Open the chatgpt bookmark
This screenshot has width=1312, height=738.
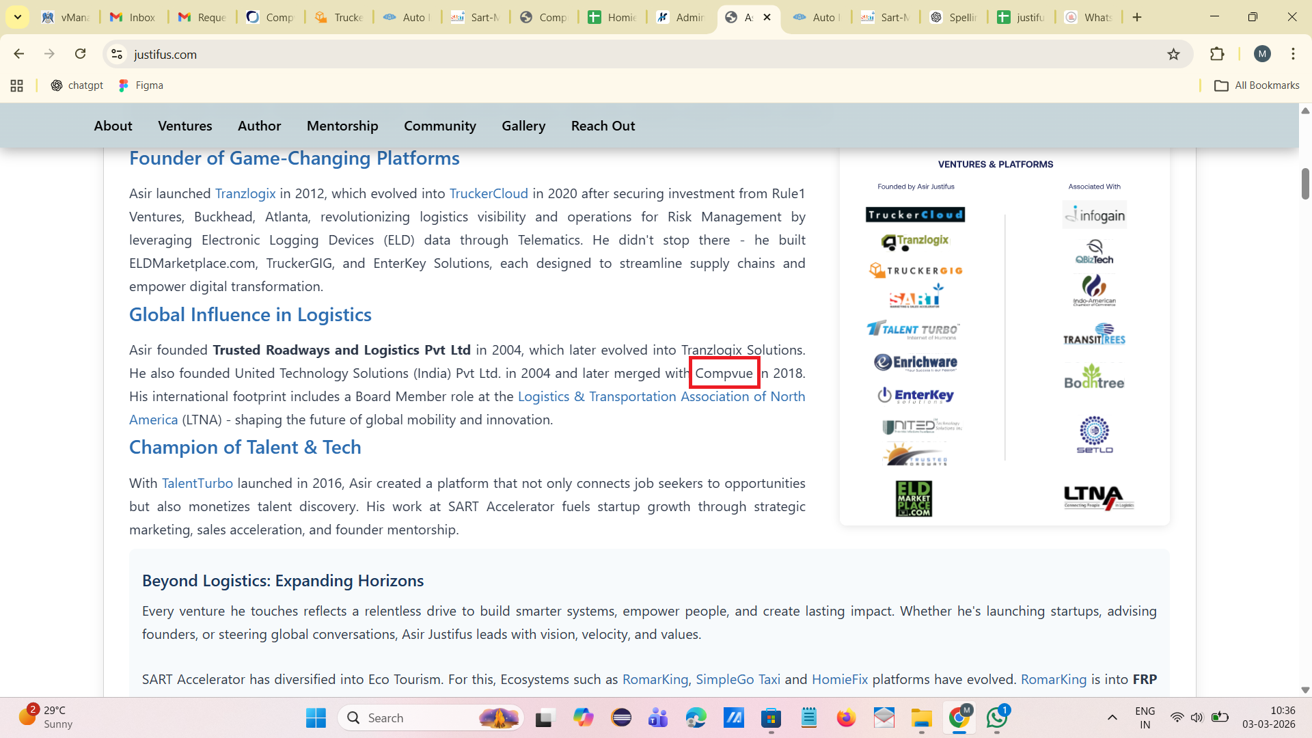coord(77,85)
